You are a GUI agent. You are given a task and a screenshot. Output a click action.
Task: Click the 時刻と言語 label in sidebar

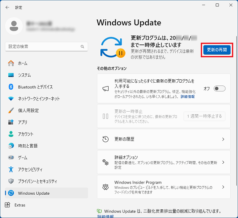tap(28, 146)
